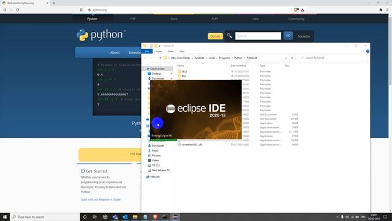
Task: Select Videos in navigation pane
Action: click(x=156, y=160)
